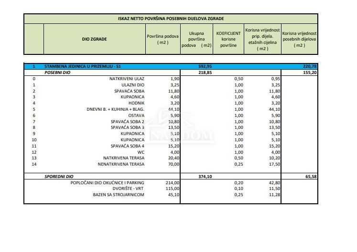This screenshot has height=252, width=357.
Task: Click the 42,80 useful value
Action: point(274,183)
